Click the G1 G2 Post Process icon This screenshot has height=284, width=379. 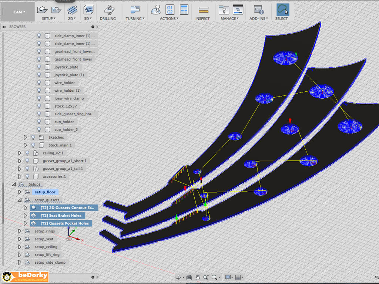(170, 10)
